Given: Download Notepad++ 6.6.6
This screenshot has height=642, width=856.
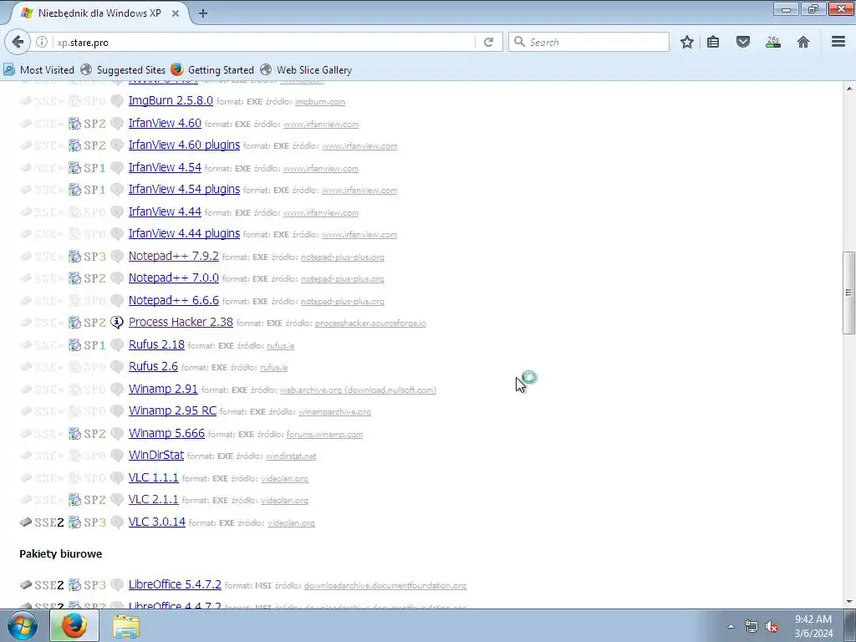Looking at the screenshot, I should coord(174,300).
